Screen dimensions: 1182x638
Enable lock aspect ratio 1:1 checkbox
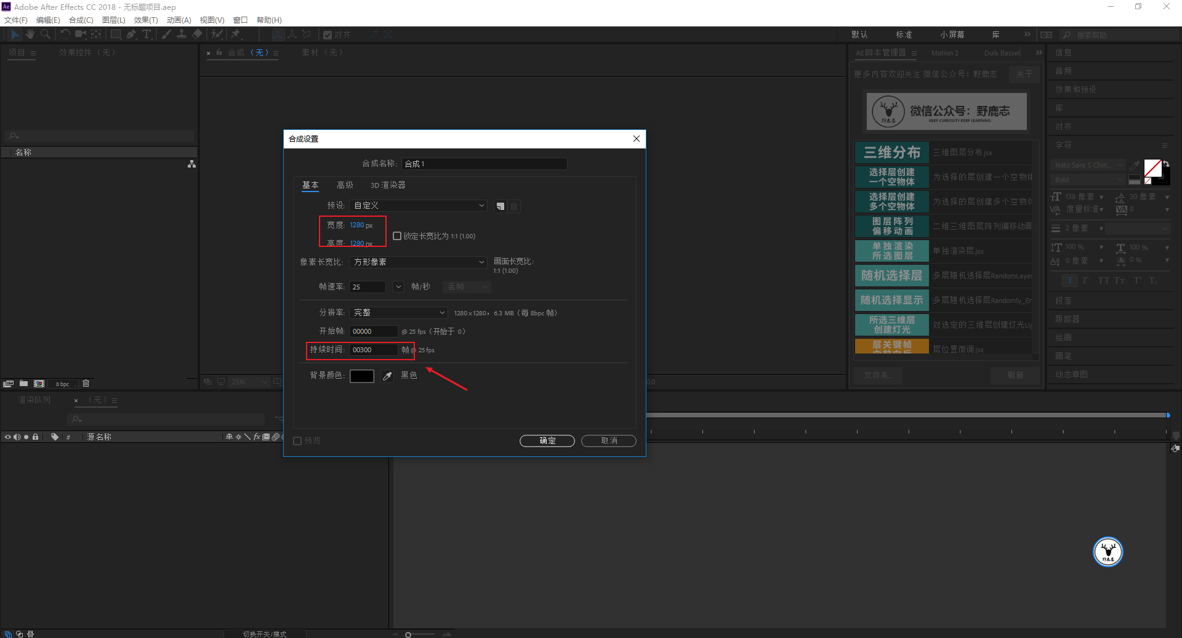397,236
